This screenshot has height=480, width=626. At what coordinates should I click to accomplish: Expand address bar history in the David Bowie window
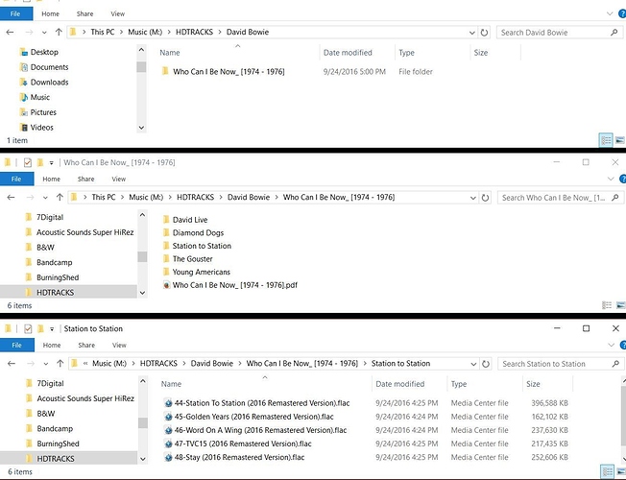point(471,33)
